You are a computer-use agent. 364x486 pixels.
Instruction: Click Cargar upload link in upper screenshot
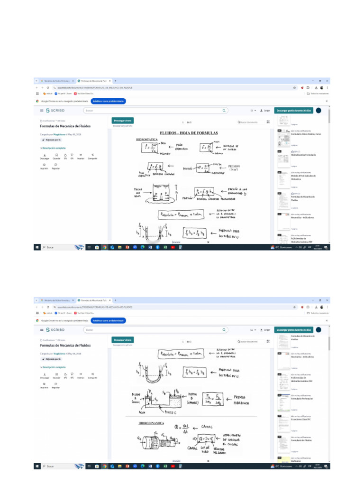[265, 110]
